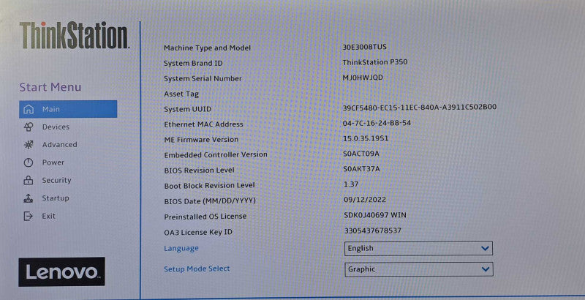Click OA3 license key ID 3305437678537
The image size is (585, 300).
(373, 230)
